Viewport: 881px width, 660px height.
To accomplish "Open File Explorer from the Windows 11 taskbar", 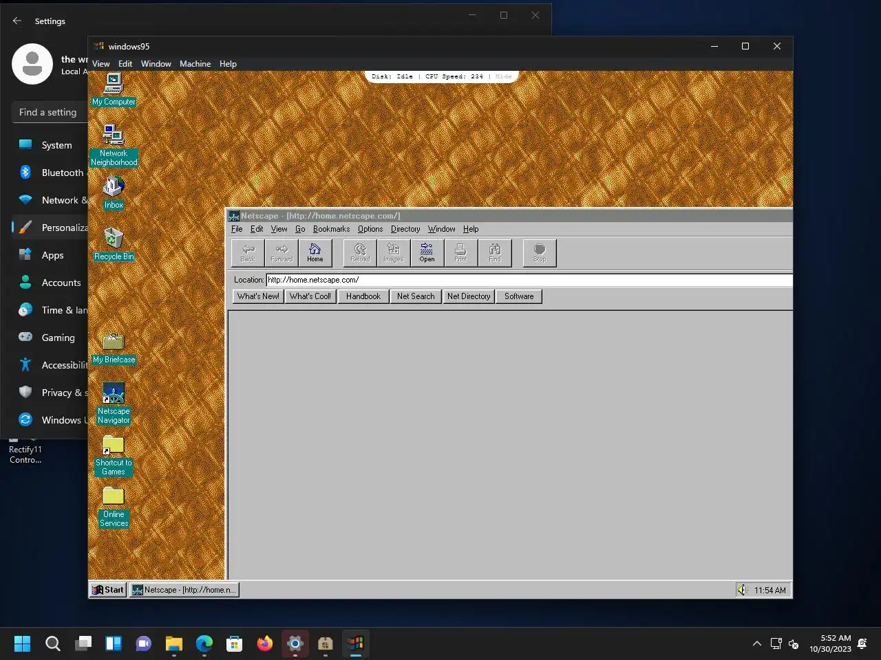I will (x=174, y=643).
